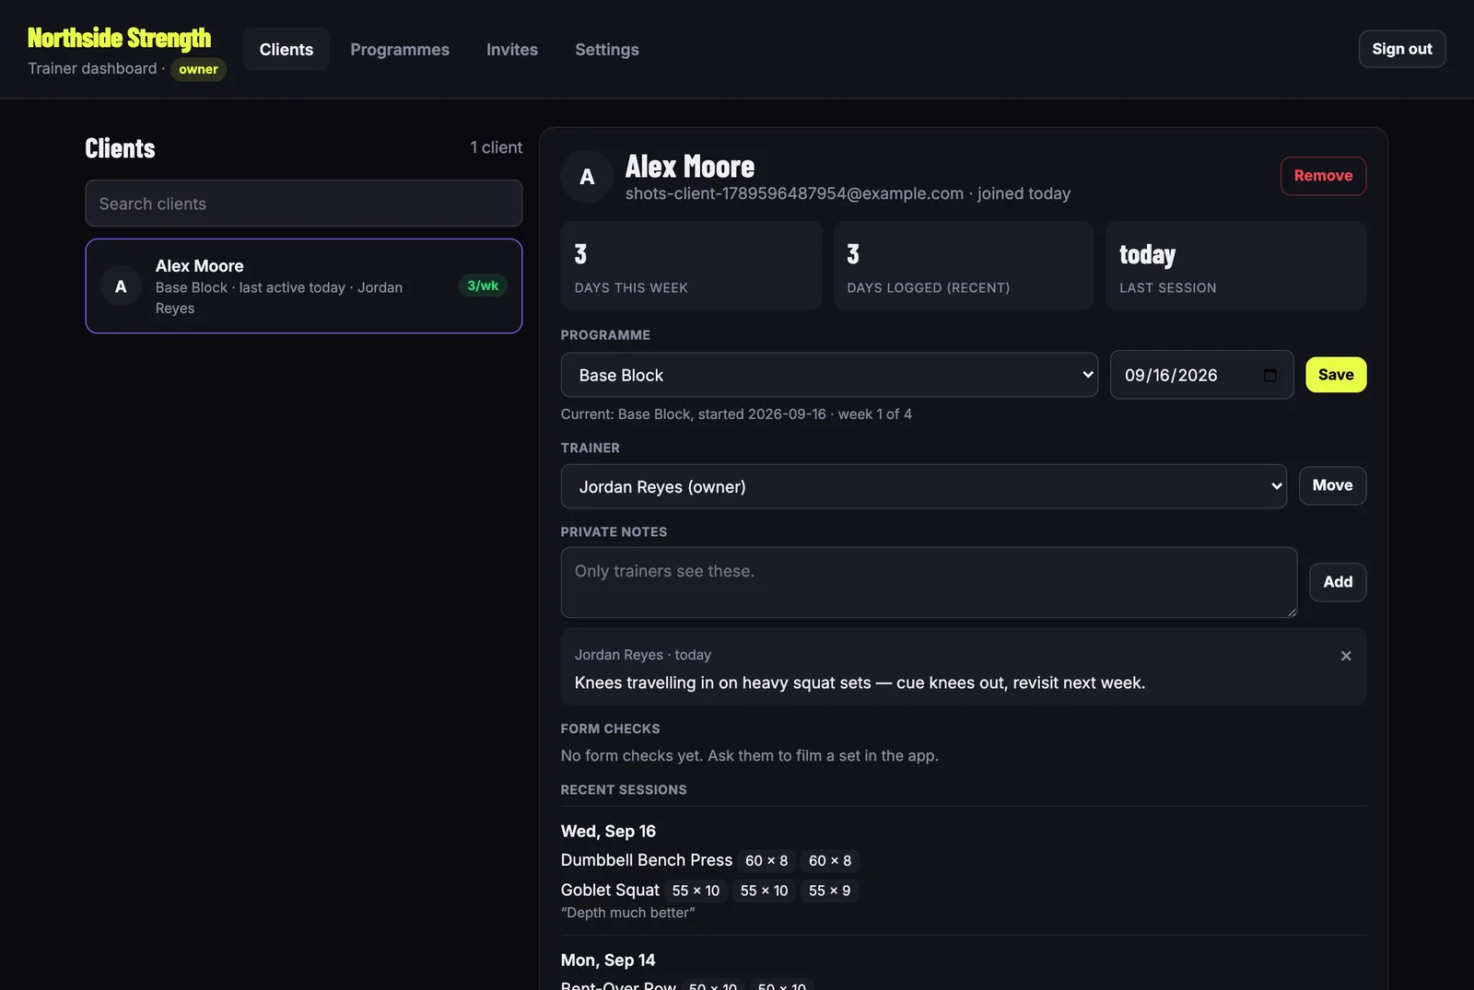The image size is (1474, 990).
Task: Open the Settings tab
Action: click(607, 49)
